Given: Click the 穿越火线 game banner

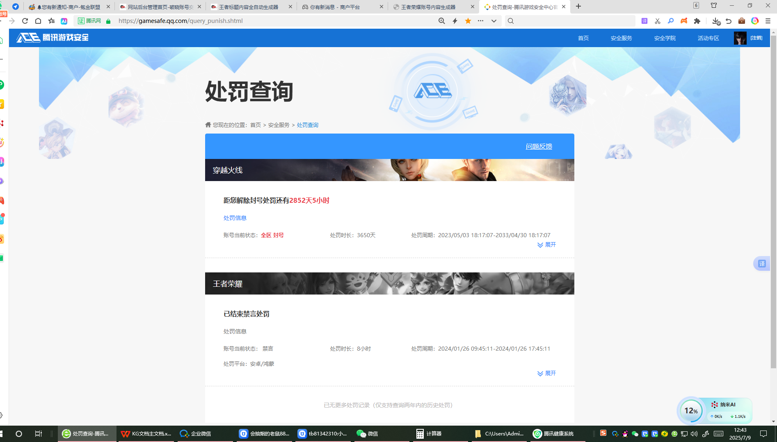Looking at the screenshot, I should 390,170.
